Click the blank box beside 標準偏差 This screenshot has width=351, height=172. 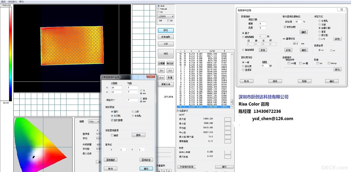[228, 141]
